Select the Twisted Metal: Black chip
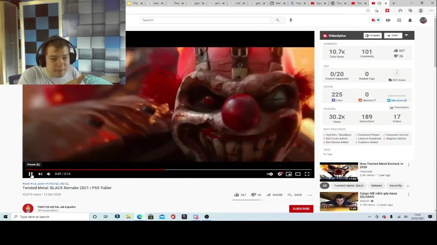 click(x=349, y=186)
